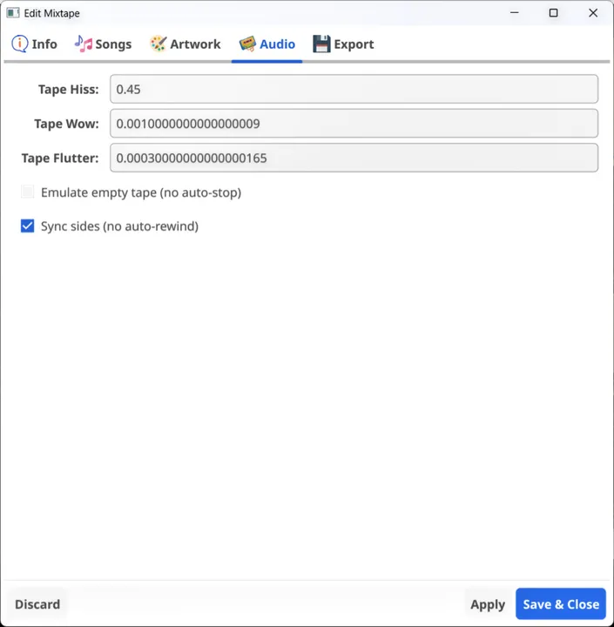Click Save & Close button

561,603
